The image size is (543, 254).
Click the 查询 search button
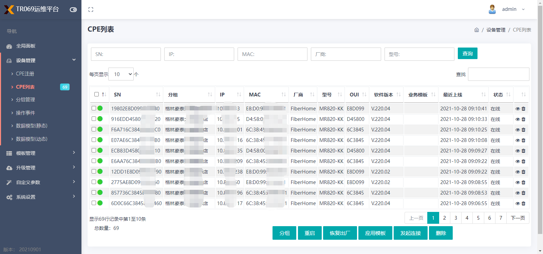468,53
